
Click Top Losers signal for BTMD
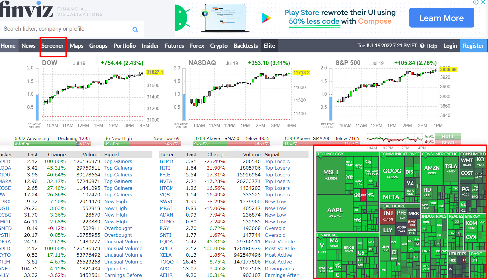coord(277,161)
